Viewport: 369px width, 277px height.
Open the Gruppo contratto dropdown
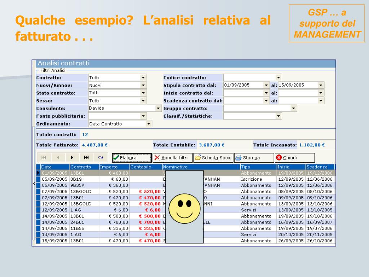[293, 108]
